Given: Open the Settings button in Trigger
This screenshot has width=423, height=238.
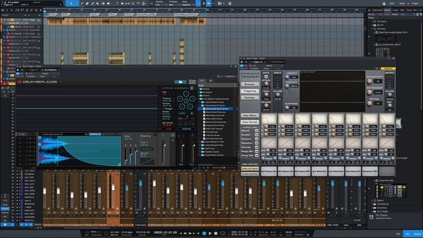Looking at the screenshot, I should 250,97.
